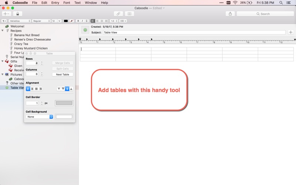
Task: Set cell alignment to center in Table panel
Action: coord(32,89)
